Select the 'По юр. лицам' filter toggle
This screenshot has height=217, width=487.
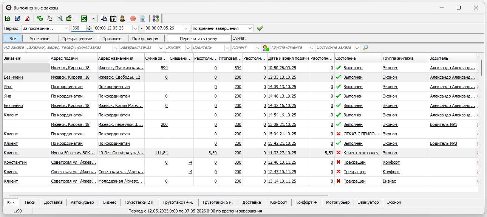[145, 38]
